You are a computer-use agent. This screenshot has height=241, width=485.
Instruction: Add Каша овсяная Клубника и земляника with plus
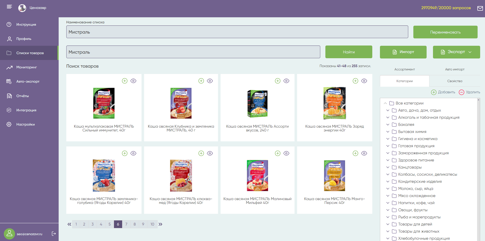click(x=201, y=81)
